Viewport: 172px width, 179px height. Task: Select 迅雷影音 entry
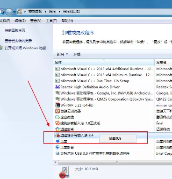(67, 147)
